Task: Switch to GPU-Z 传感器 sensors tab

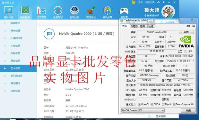Action: click(x=134, y=26)
